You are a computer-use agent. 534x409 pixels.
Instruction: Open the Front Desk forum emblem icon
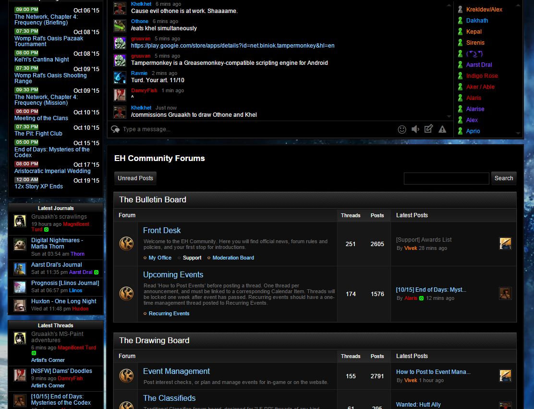click(x=126, y=244)
